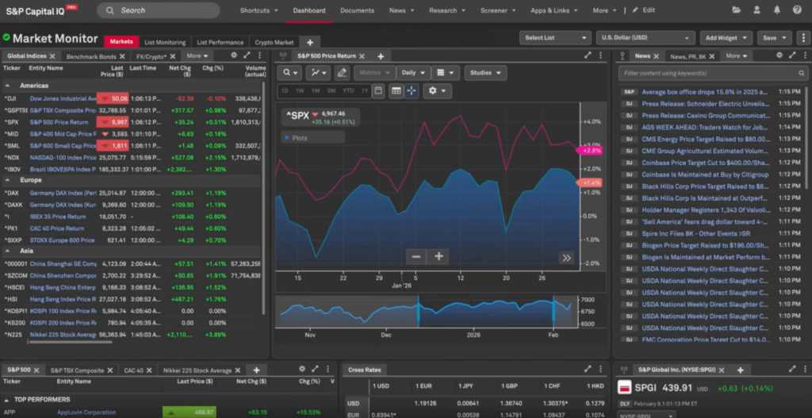This screenshot has height=418, width=812.
Task: Select the 1M chart range
Action: [316, 90]
